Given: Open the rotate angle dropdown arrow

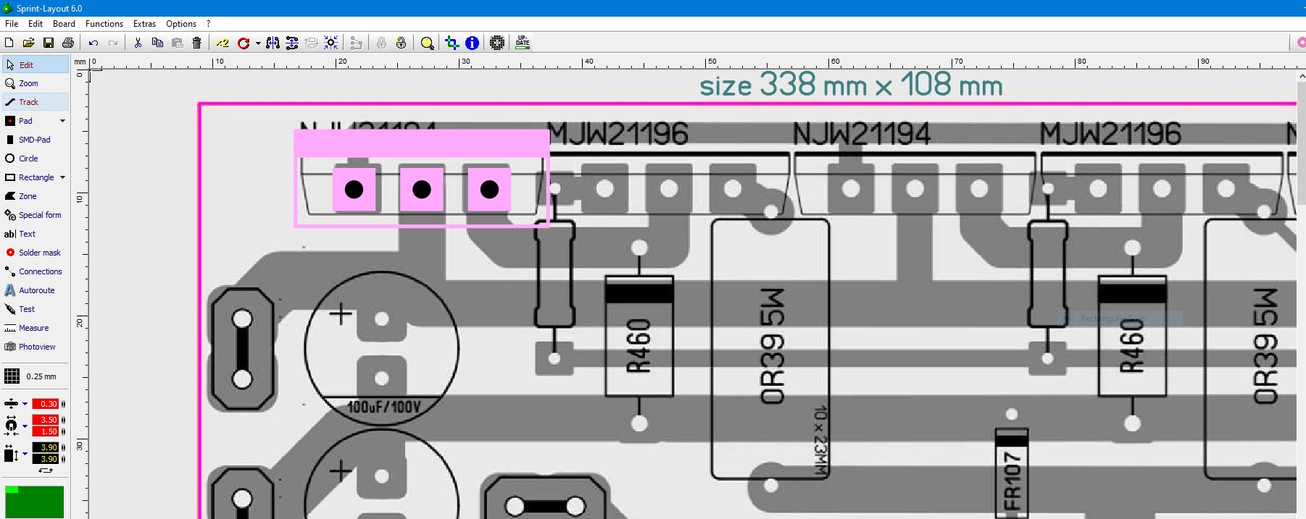Looking at the screenshot, I should point(258,43).
